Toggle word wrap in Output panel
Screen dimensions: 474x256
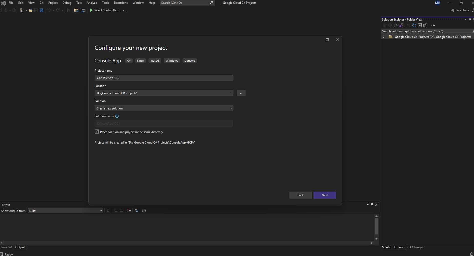pos(136,211)
